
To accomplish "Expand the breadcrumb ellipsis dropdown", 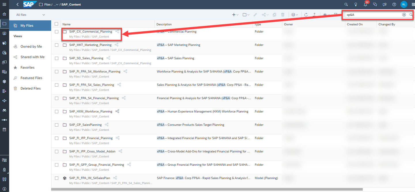I will coord(56,5).
